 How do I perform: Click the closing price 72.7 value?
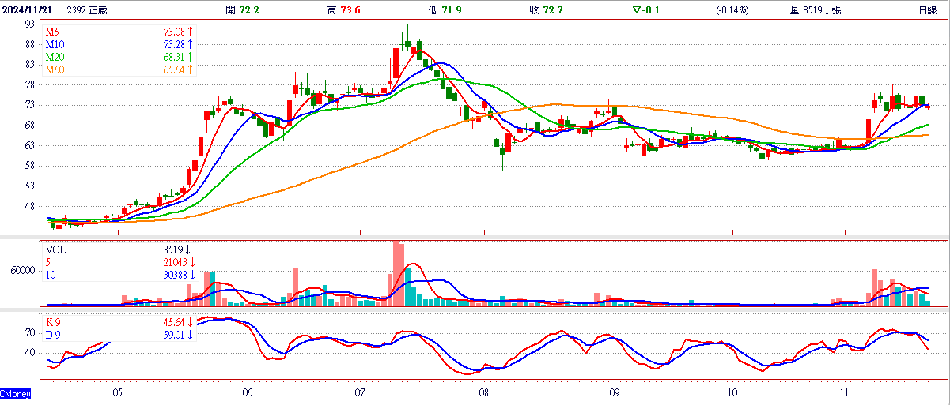(553, 10)
